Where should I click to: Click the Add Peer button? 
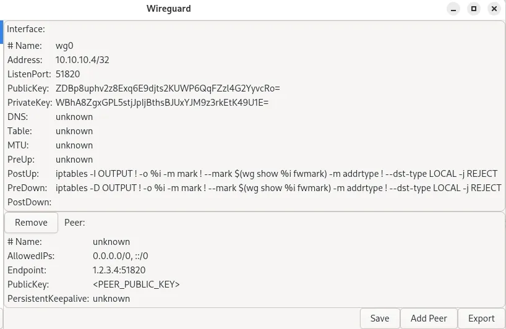(429, 318)
